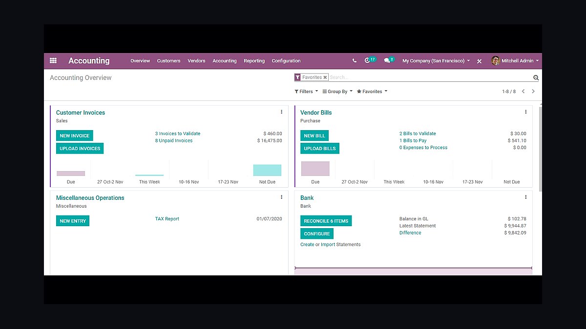Click the NEW ENTRY button
The image size is (586, 329).
pyautogui.click(x=73, y=221)
